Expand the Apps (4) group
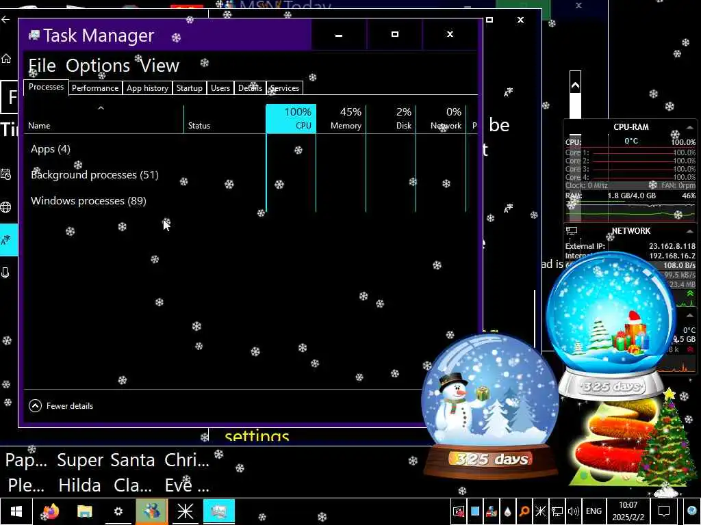The image size is (701, 525). click(x=51, y=149)
